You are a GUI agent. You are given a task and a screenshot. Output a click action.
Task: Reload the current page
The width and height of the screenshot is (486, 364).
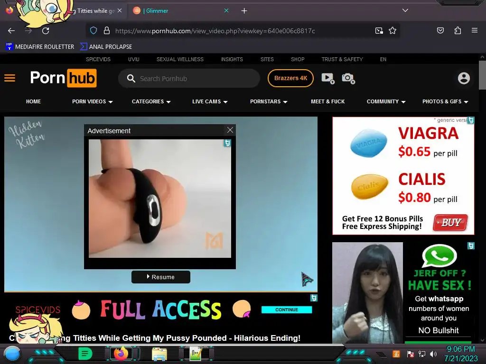pyautogui.click(x=46, y=31)
